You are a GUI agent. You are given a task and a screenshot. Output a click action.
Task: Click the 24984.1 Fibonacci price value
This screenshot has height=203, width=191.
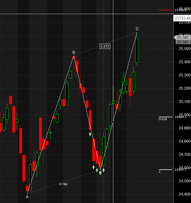(180, 117)
